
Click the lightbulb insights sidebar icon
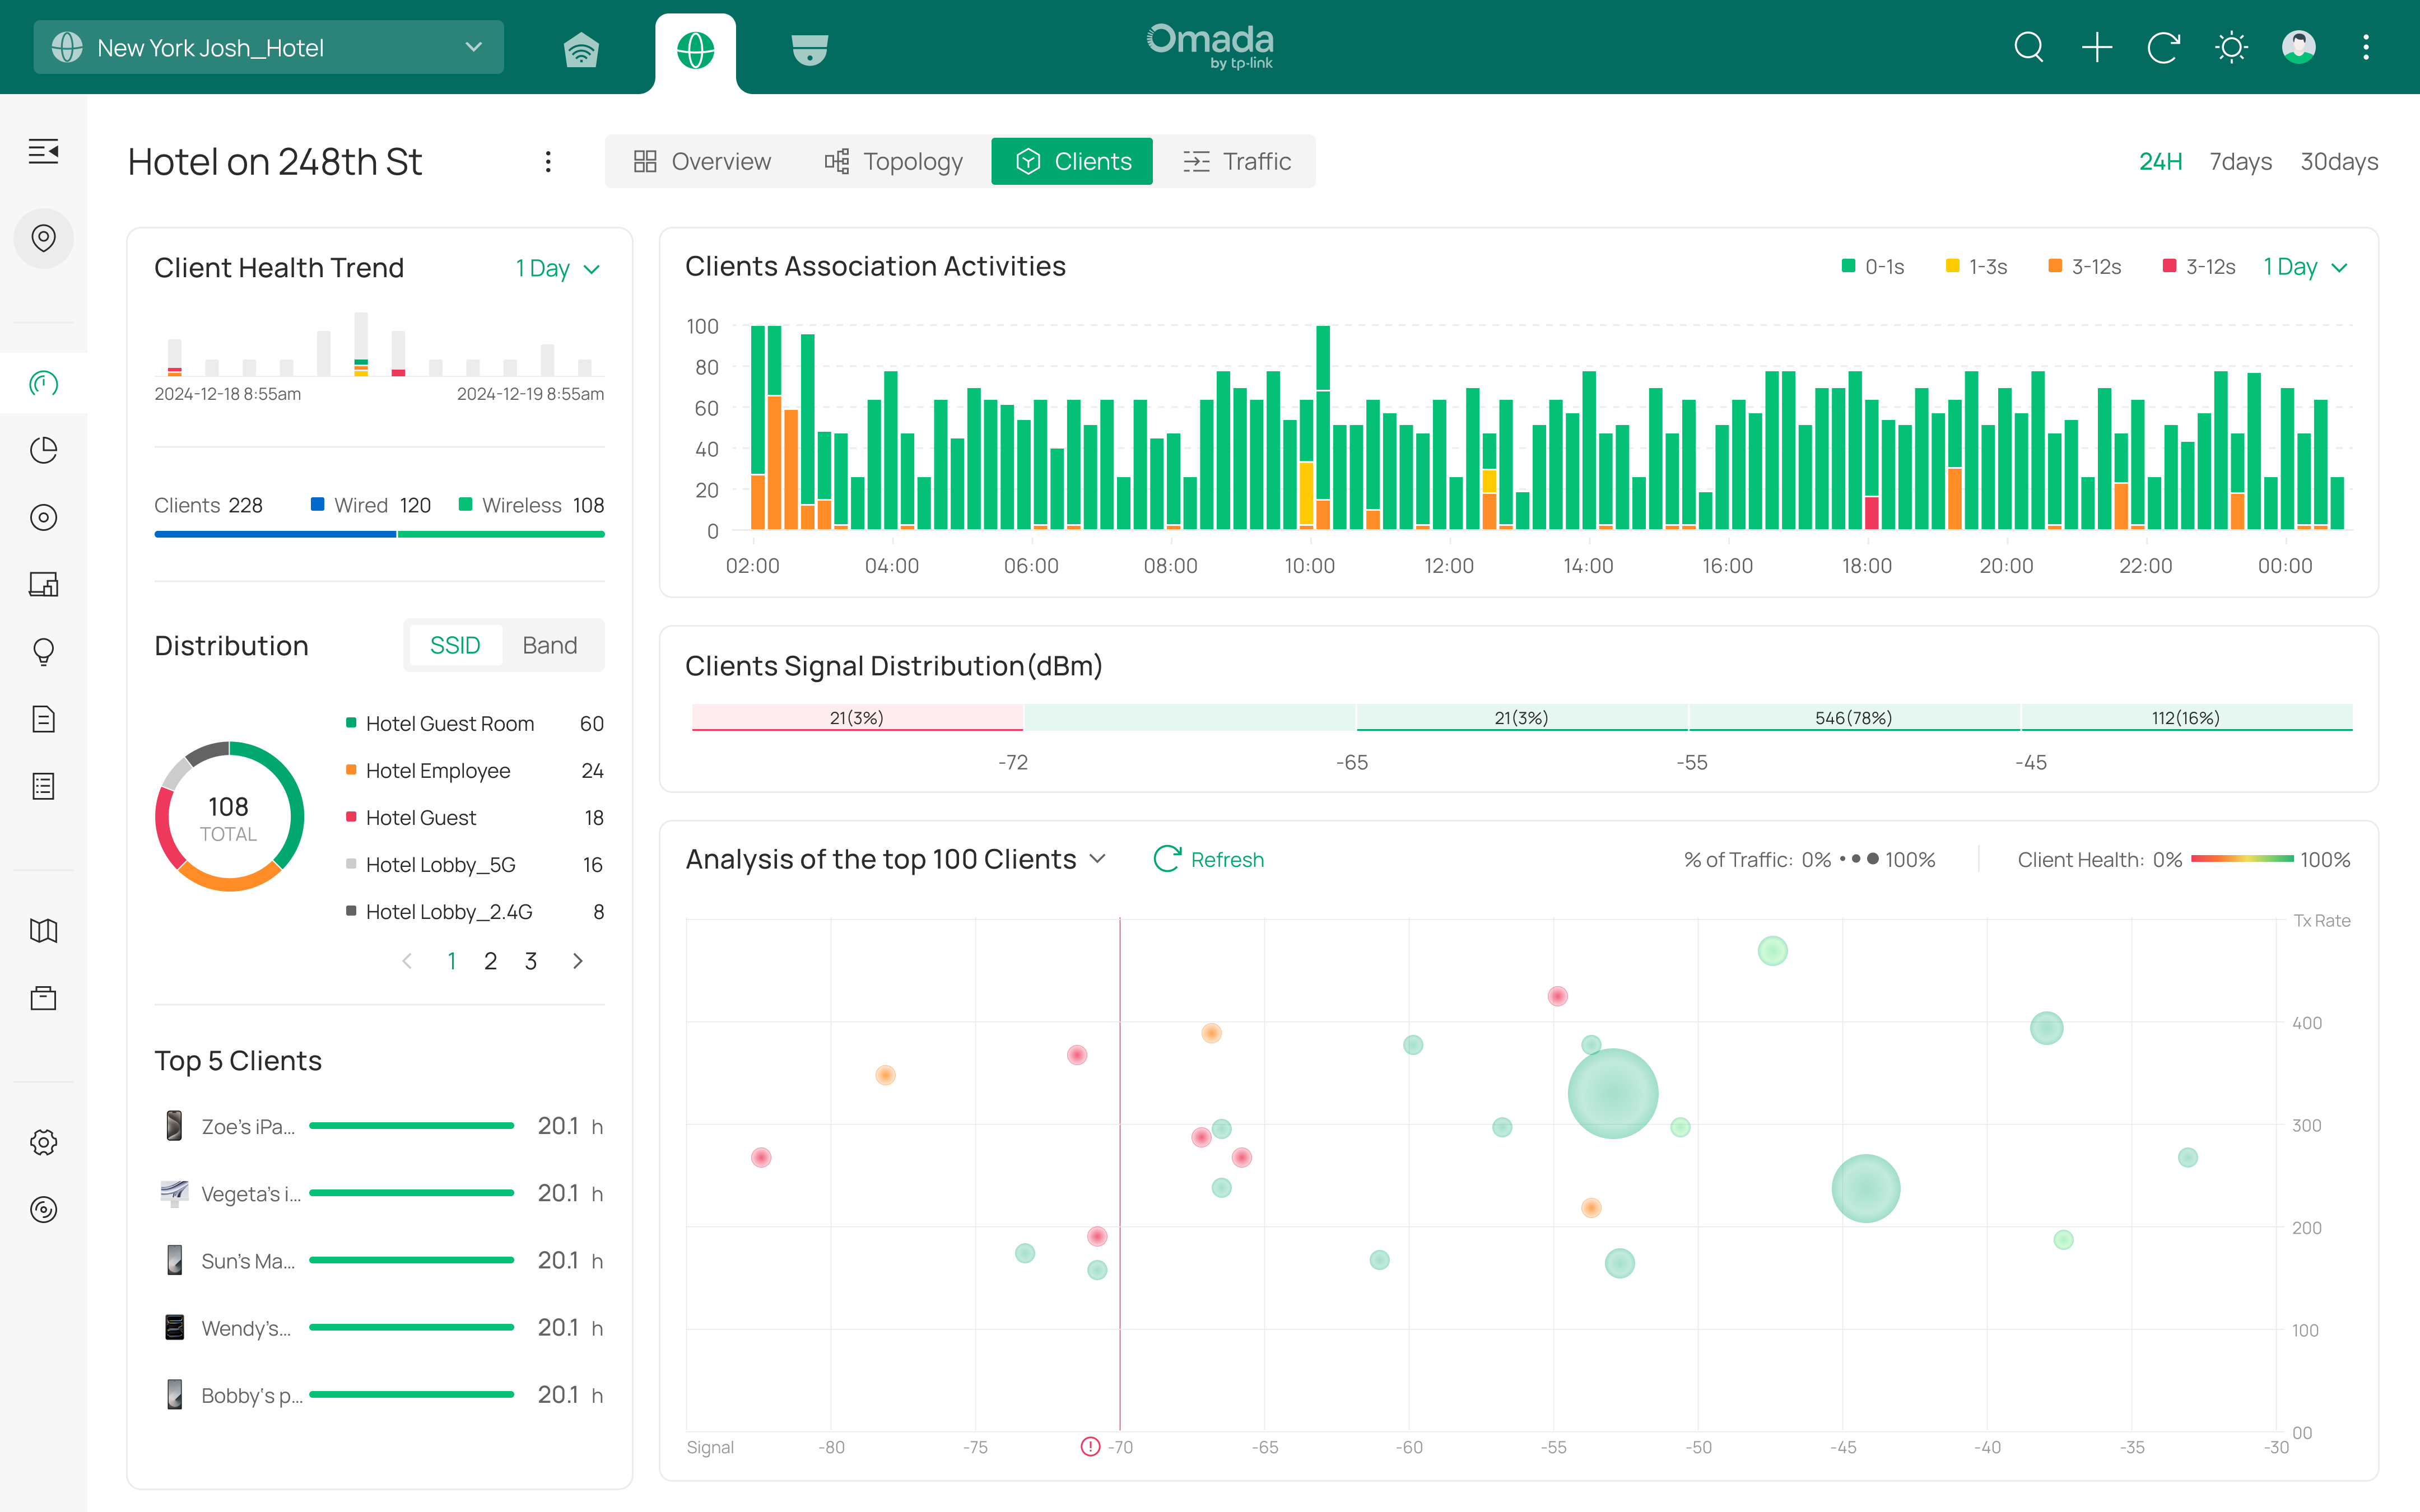(43, 652)
